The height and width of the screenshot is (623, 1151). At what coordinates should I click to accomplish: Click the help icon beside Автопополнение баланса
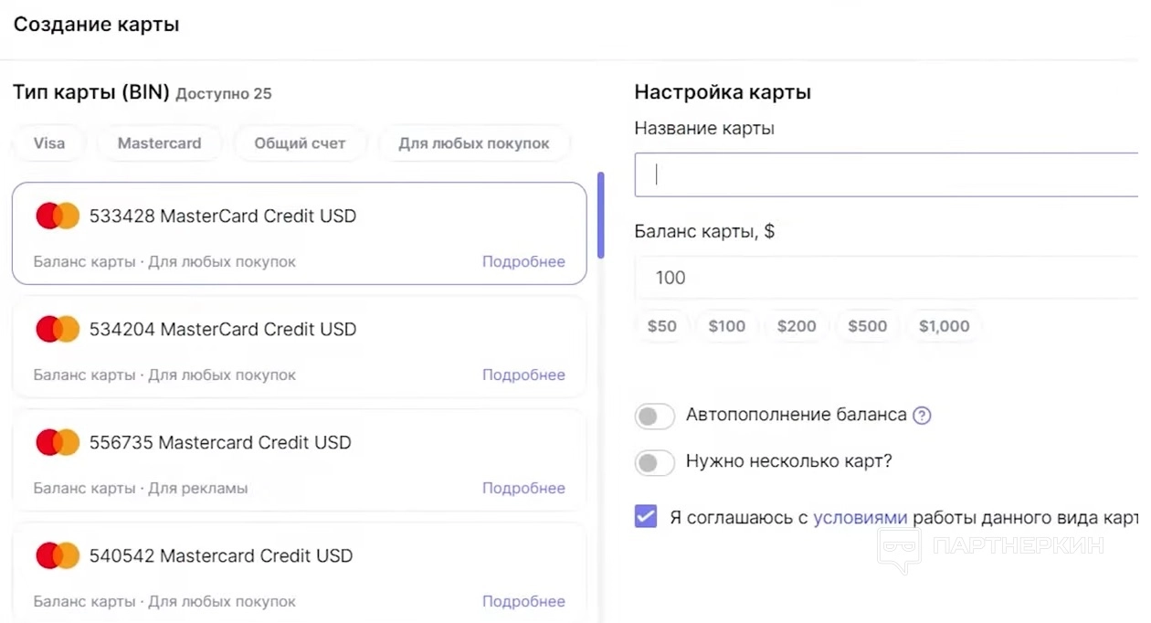922,416
